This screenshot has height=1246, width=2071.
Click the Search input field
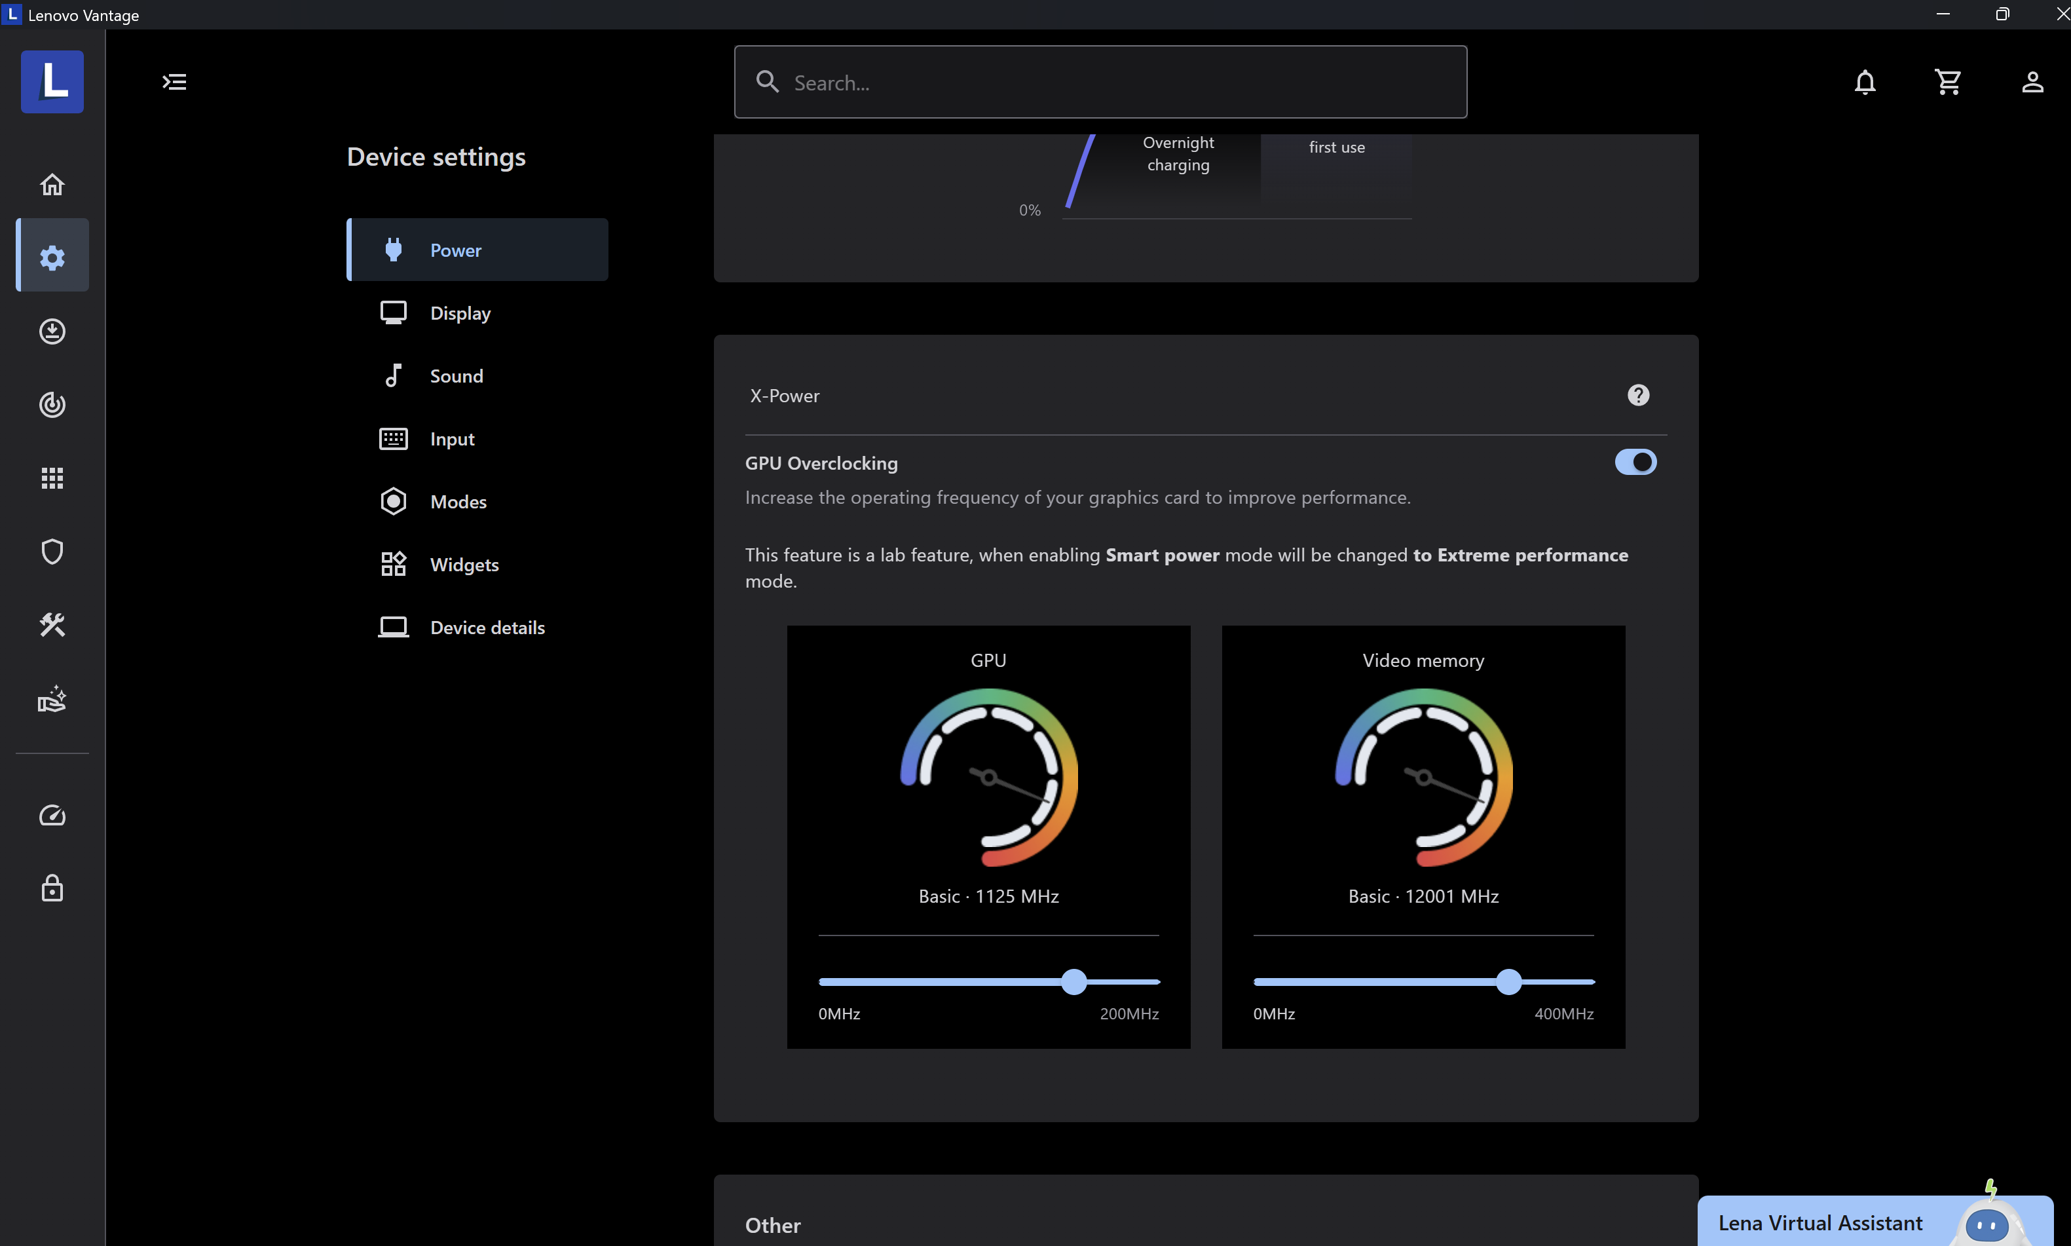[x=1100, y=83]
